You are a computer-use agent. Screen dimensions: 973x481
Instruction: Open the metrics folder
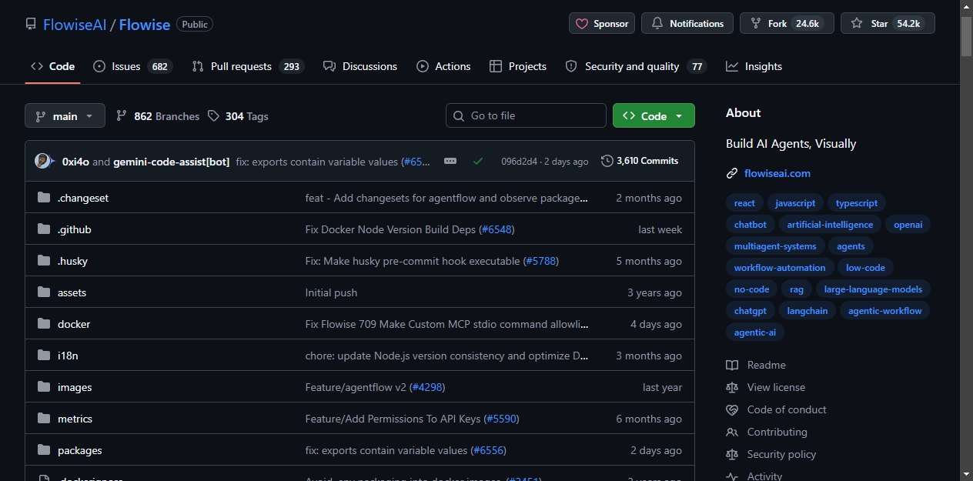click(75, 419)
